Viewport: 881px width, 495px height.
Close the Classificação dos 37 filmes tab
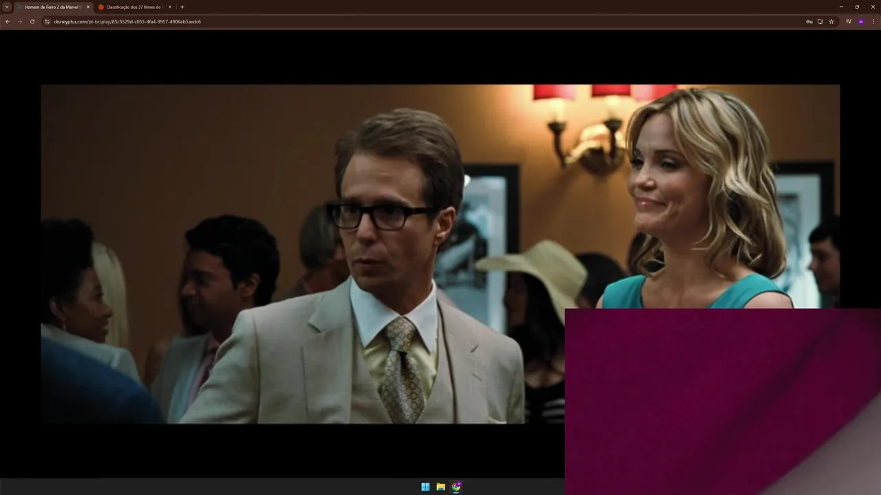pyautogui.click(x=170, y=7)
